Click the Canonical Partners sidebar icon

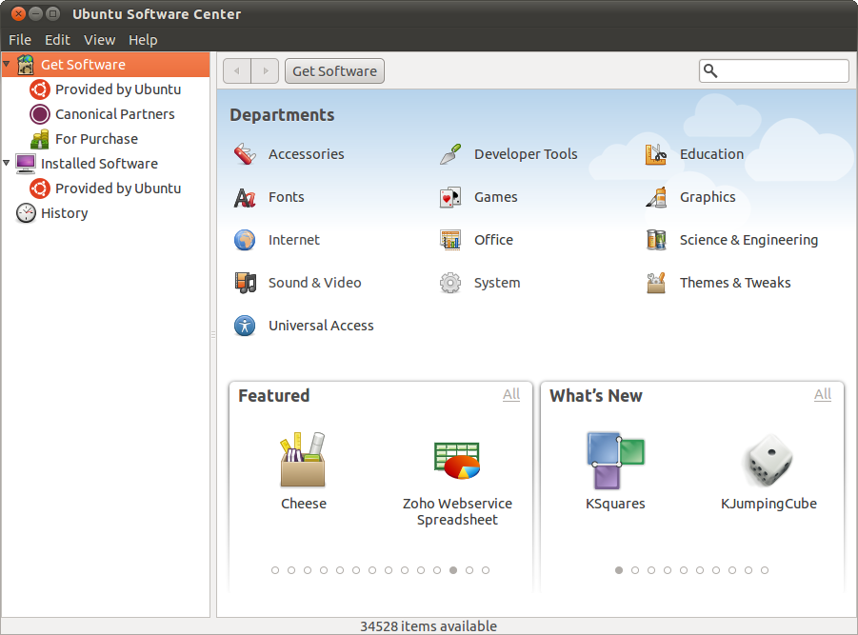pyautogui.click(x=40, y=114)
